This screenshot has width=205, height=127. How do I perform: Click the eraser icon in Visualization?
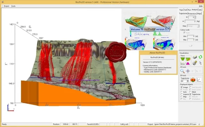(x=195, y=57)
